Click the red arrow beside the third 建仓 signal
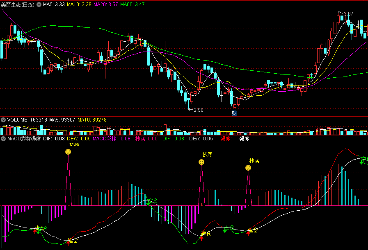368x250 pixels. pos(201,238)
